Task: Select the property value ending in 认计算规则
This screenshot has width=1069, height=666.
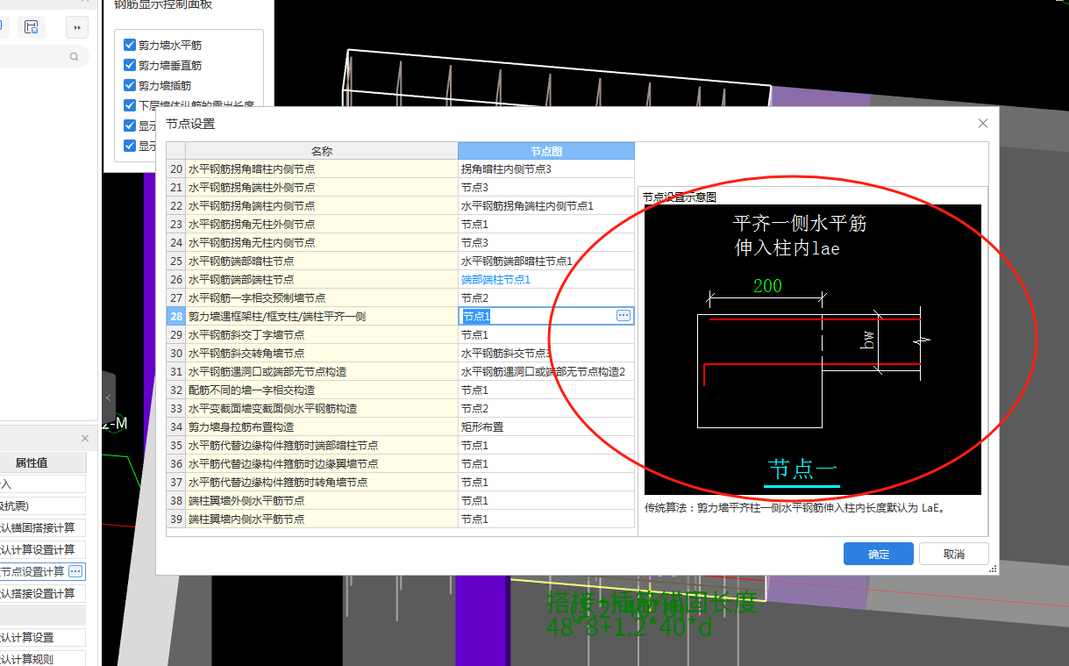Action: [43, 659]
